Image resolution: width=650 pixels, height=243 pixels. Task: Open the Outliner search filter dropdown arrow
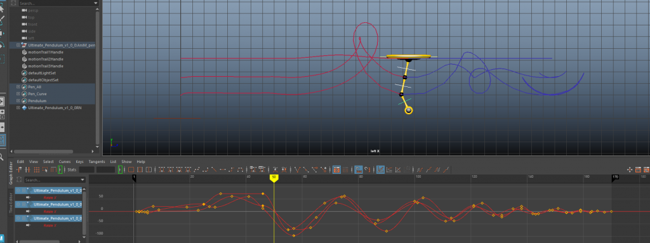96,3
